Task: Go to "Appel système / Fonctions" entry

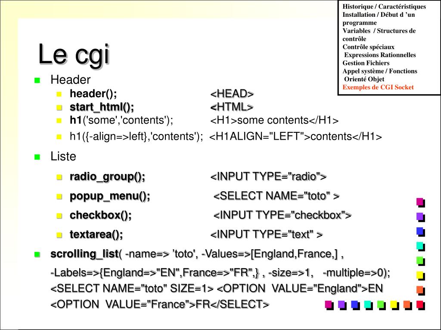Action: pyautogui.click(x=380, y=71)
